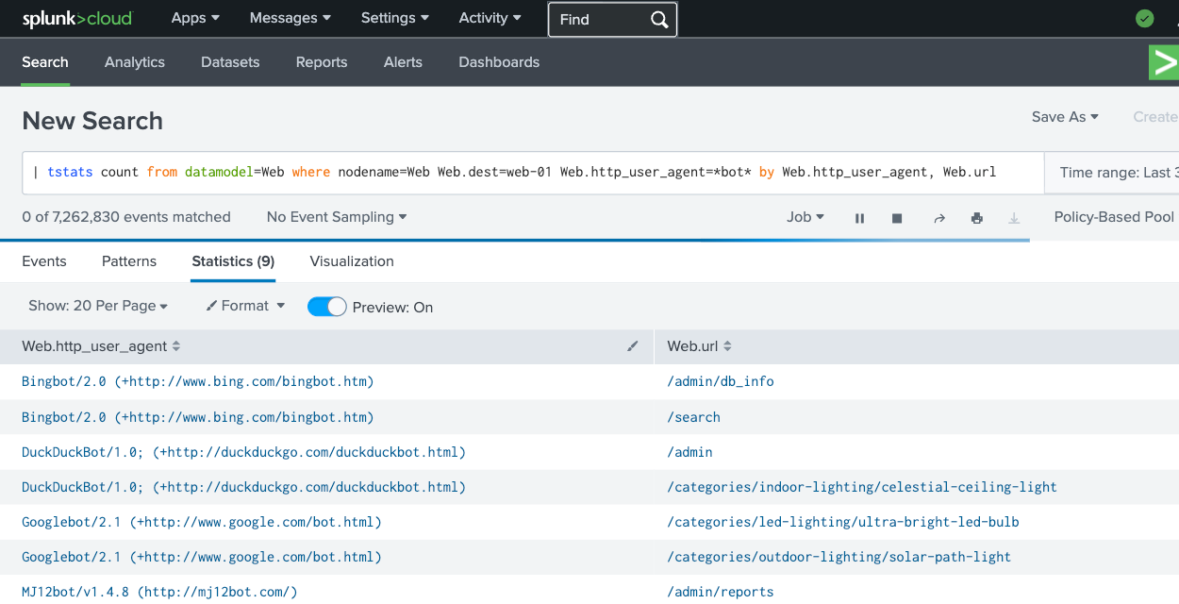The height and width of the screenshot is (604, 1179).
Task: Export results with the download icon
Action: (x=1014, y=217)
